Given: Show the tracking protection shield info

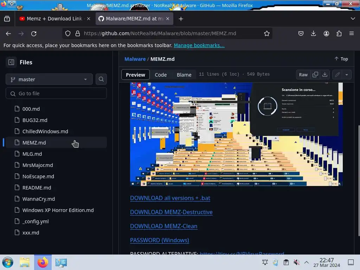Looking at the screenshot, I should pos(68,33).
